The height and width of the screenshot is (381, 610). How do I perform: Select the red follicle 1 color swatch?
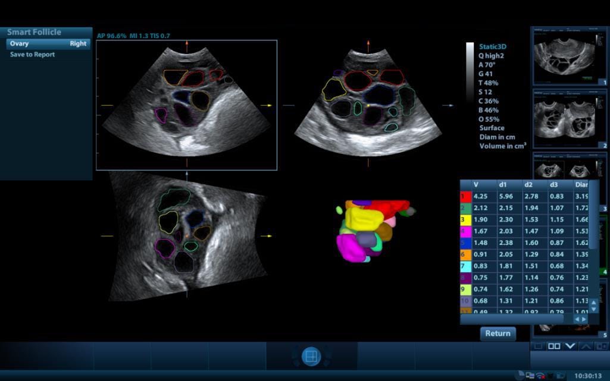[x=465, y=197]
